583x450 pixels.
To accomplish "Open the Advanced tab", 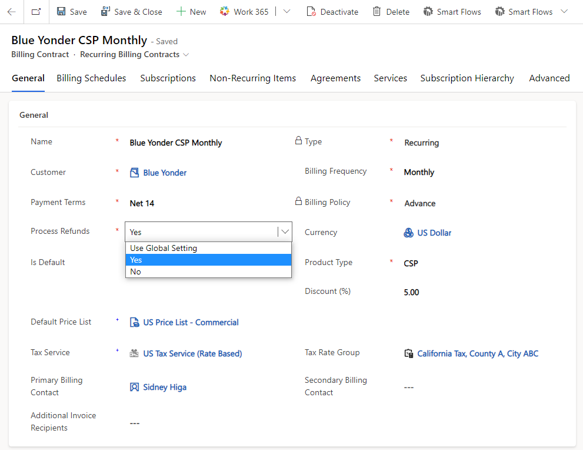I will (549, 78).
